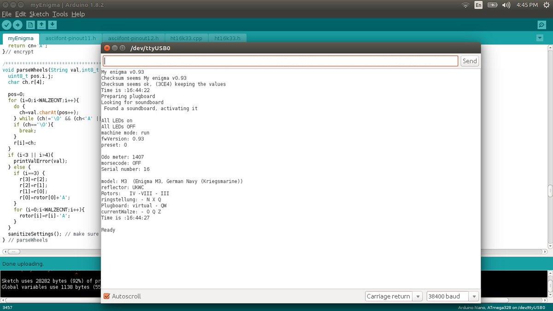The image size is (553, 311).
Task: Open the Serial Monitor magnifier icon
Action: point(542,25)
